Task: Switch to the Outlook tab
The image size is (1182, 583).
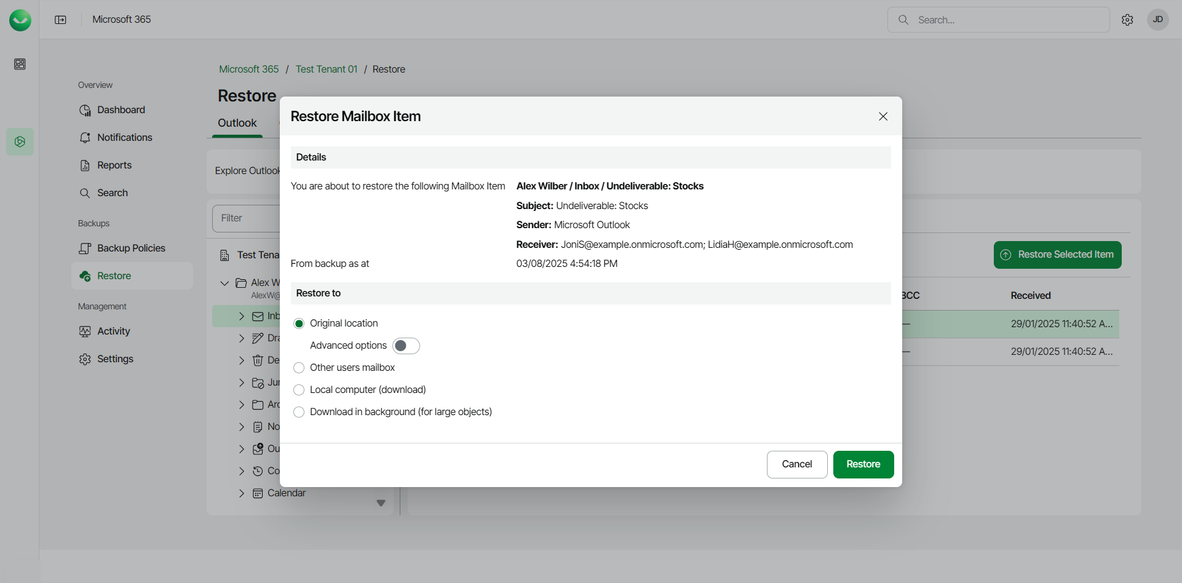Action: click(x=237, y=123)
